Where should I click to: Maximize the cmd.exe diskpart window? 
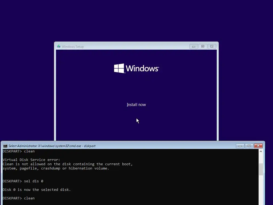(x=249, y=146)
